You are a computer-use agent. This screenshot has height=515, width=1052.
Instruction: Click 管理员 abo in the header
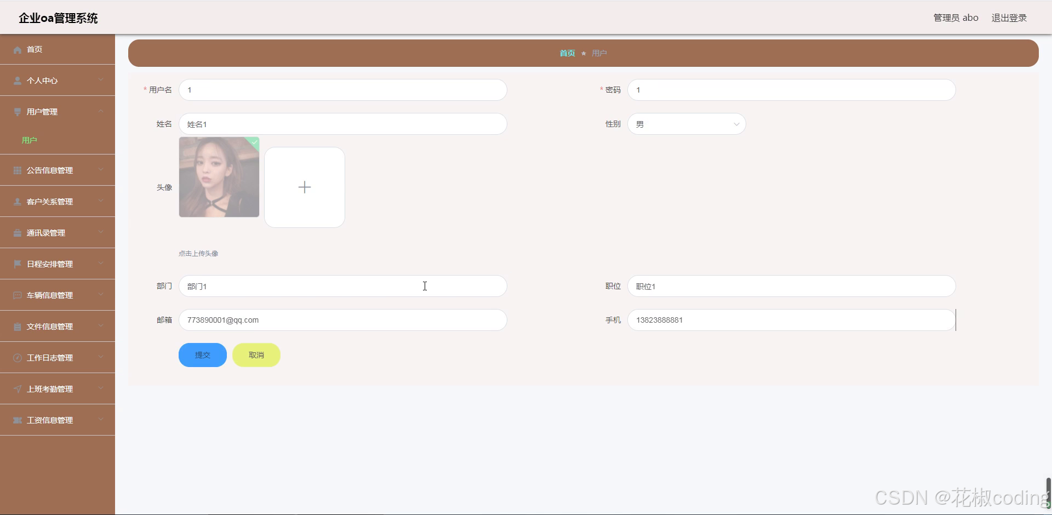click(x=956, y=18)
